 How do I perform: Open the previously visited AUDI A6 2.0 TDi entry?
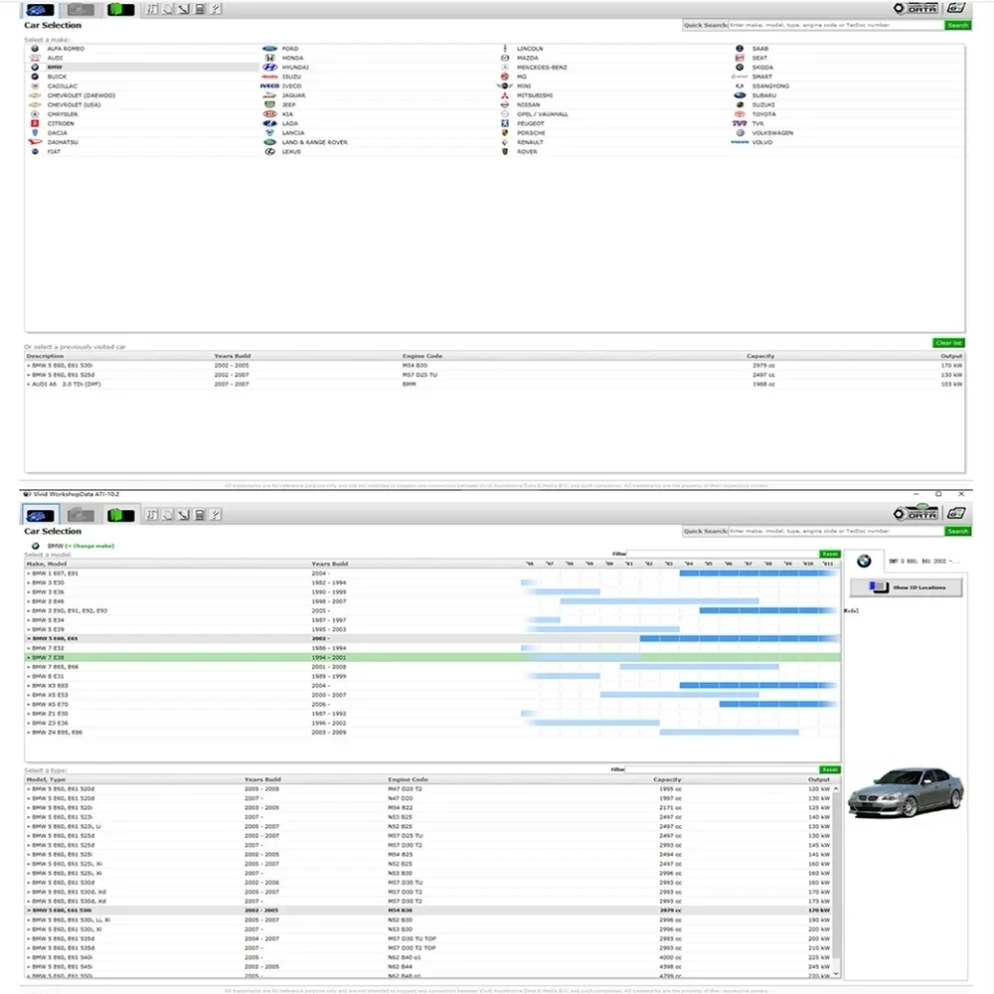click(494, 384)
